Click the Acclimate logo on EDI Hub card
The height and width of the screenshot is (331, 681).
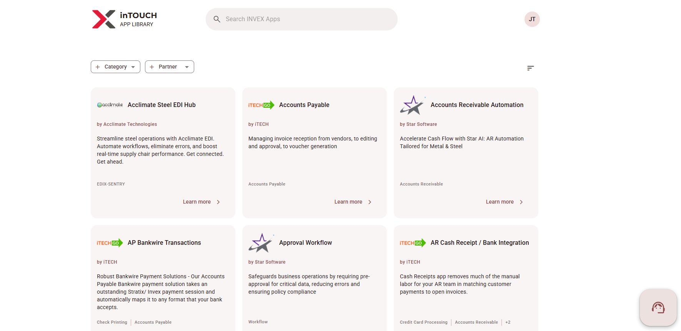click(110, 105)
